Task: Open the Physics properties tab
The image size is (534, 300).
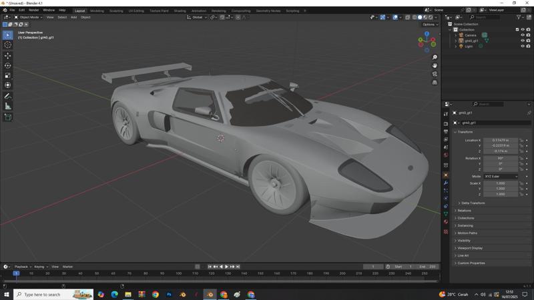Action: click(446, 198)
